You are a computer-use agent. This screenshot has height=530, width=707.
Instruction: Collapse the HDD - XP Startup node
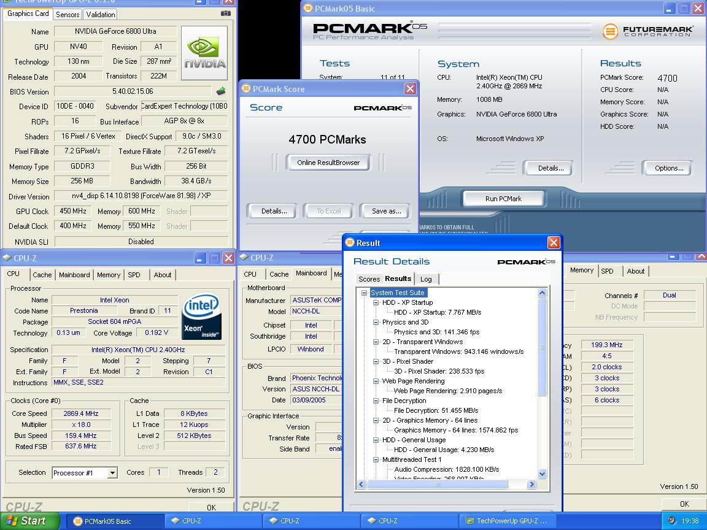(x=376, y=302)
